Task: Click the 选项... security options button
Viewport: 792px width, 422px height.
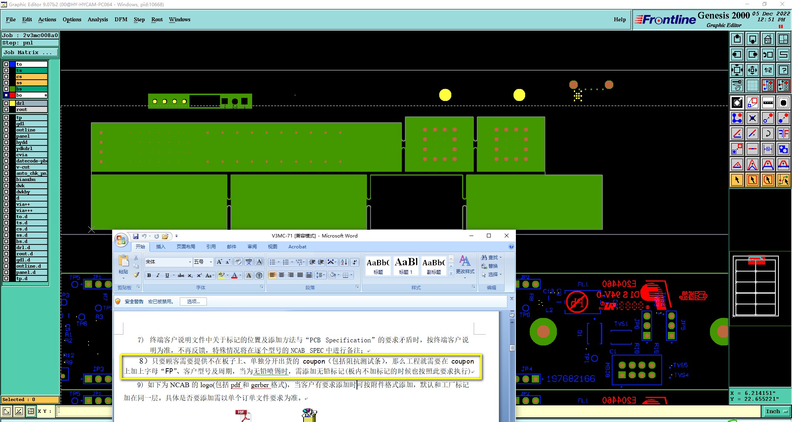Action: tap(193, 302)
